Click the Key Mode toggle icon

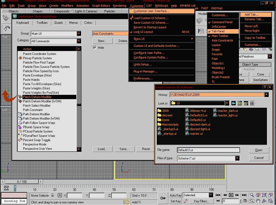pyautogui.click(x=218, y=201)
